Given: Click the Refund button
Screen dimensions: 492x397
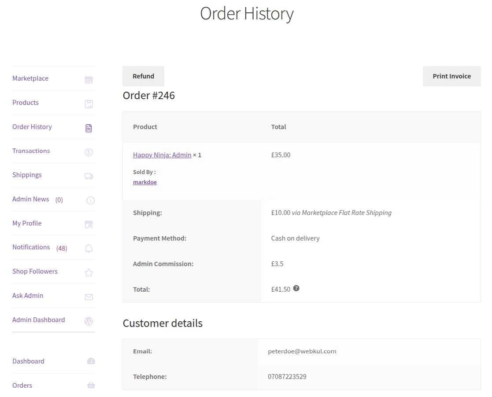Looking at the screenshot, I should (x=143, y=76).
